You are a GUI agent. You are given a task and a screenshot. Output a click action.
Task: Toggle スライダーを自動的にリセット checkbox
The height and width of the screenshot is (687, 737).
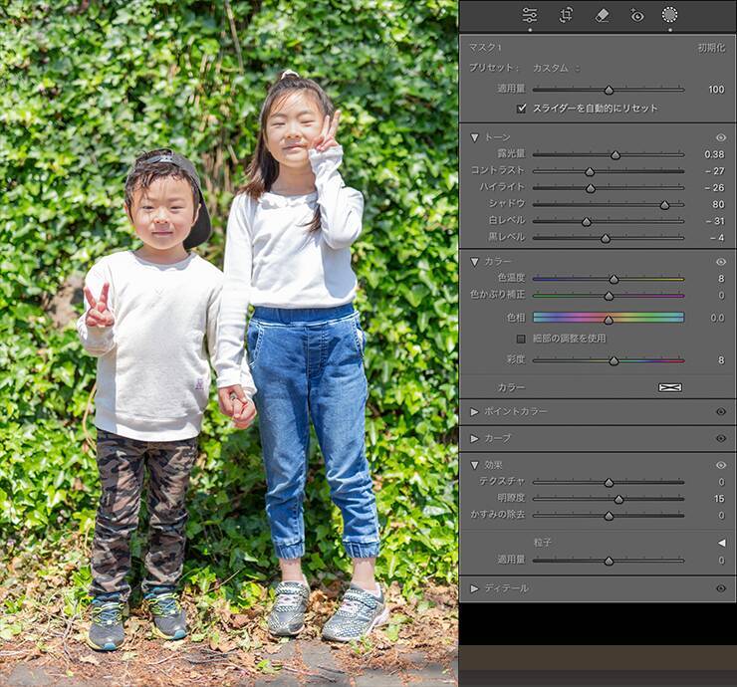tap(521, 109)
